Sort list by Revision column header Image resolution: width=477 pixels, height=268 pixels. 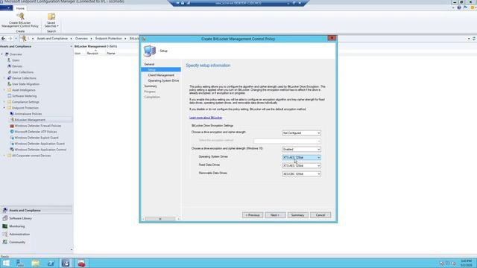pyautogui.click(x=92, y=53)
